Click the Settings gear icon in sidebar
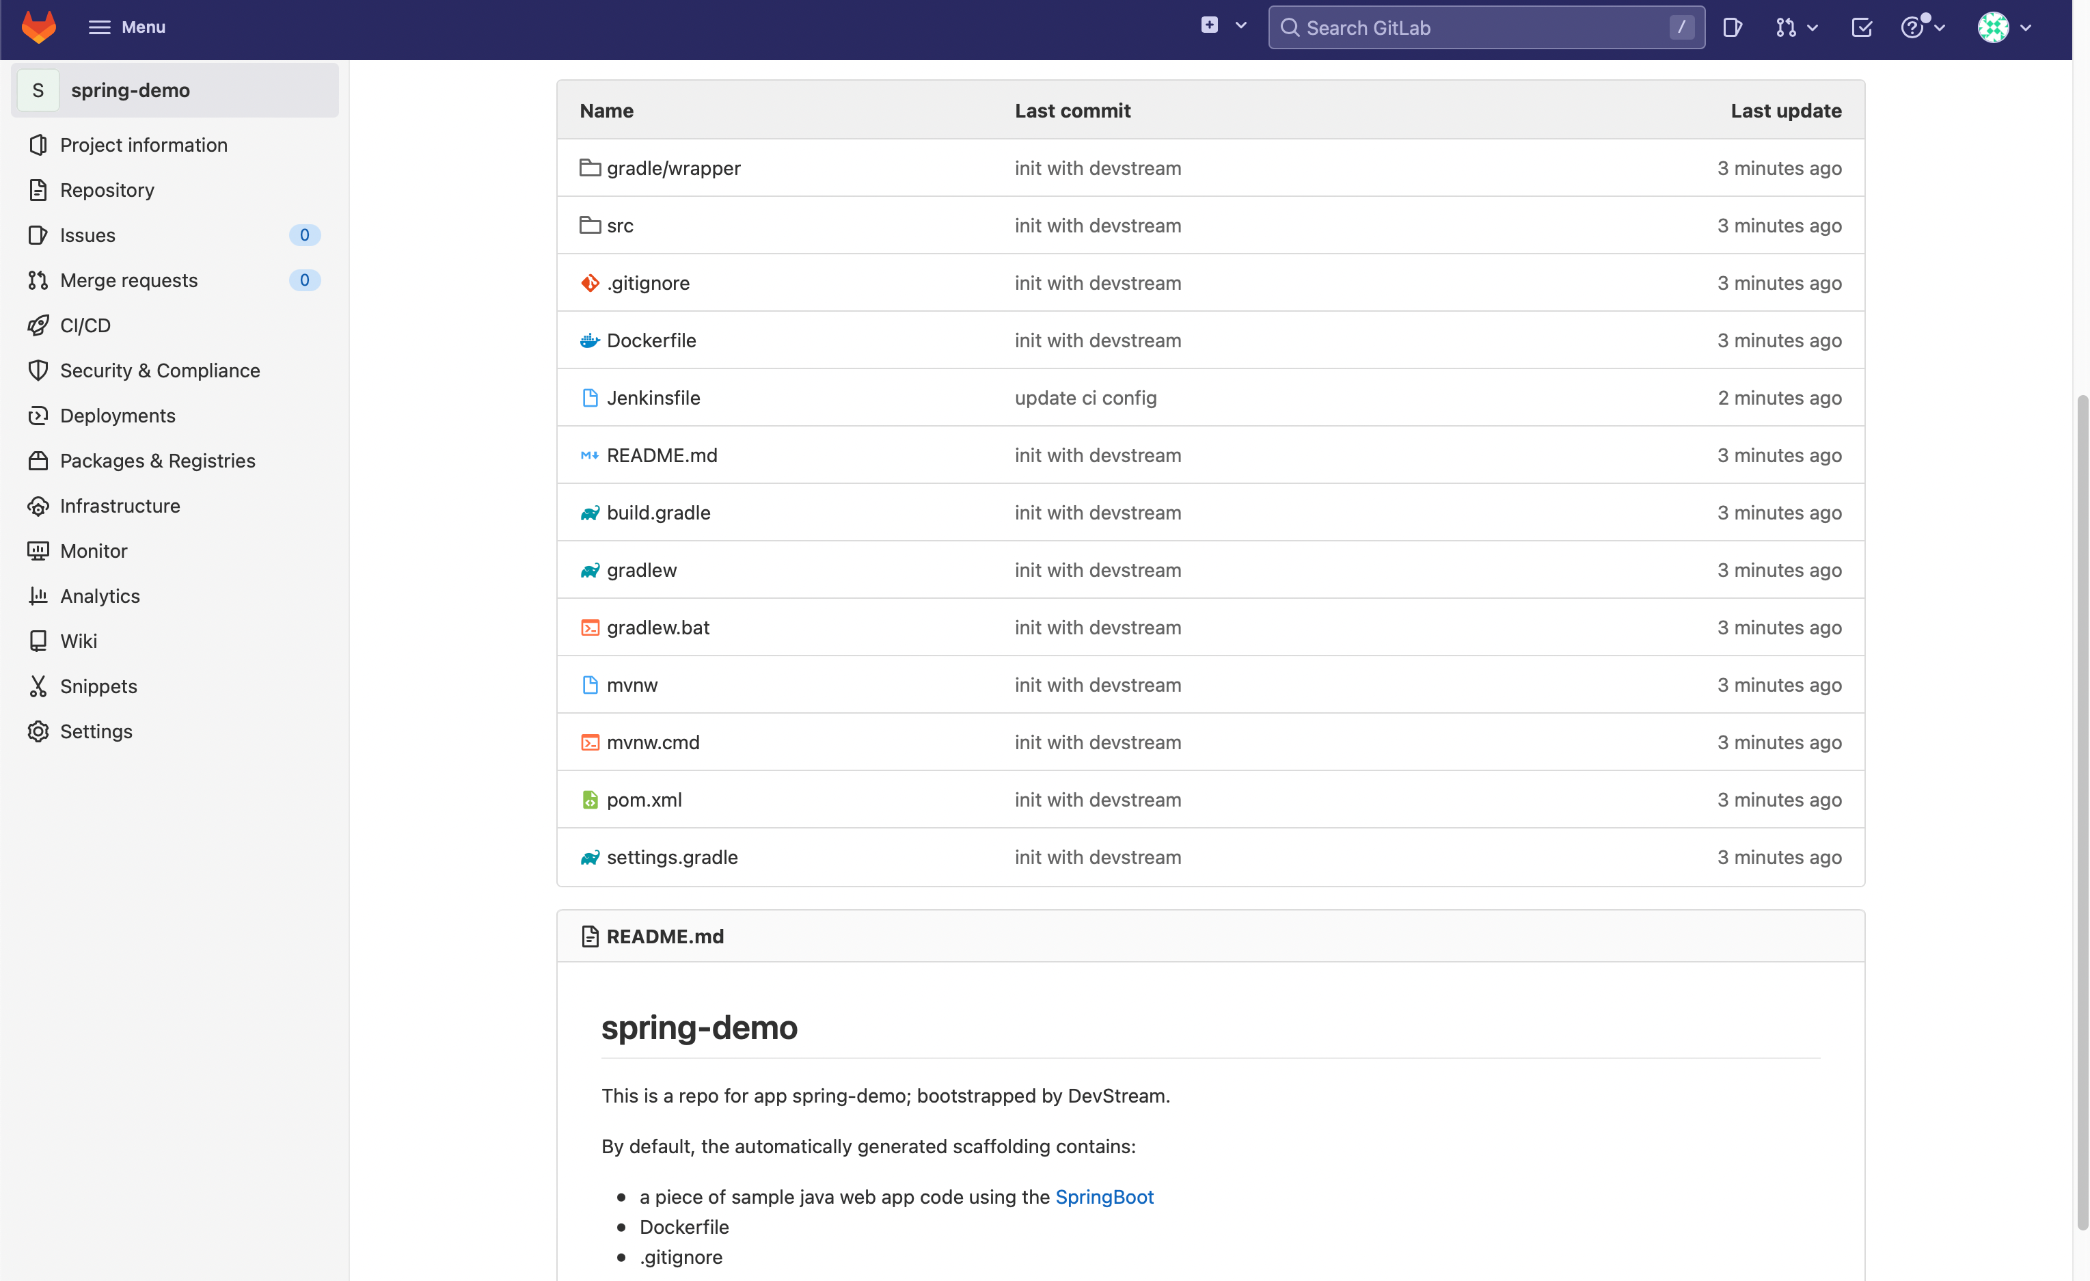Image resolution: width=2090 pixels, height=1281 pixels. pos(38,731)
